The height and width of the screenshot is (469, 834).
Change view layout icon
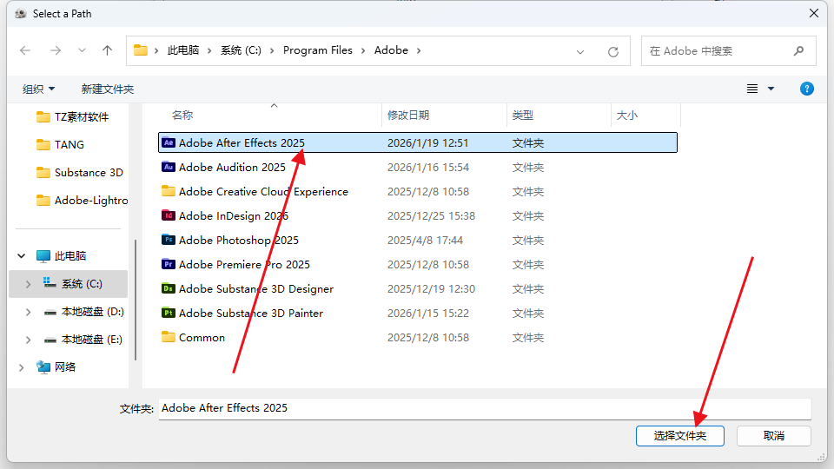pyautogui.click(x=752, y=89)
